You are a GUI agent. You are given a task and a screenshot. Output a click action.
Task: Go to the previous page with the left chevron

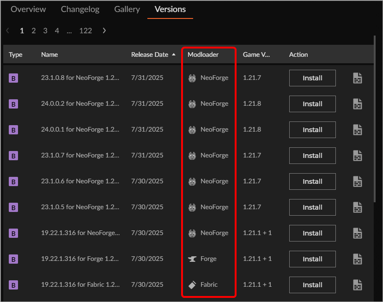[x=7, y=30]
